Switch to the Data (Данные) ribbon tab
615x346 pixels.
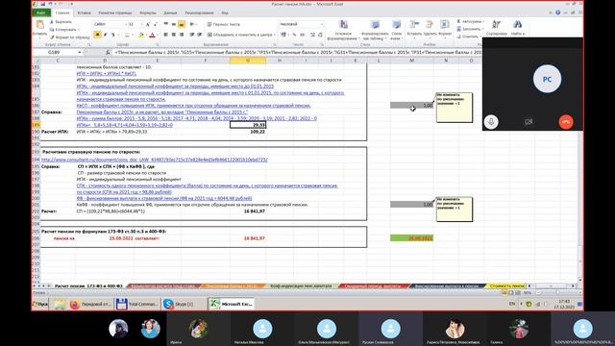tap(170, 12)
